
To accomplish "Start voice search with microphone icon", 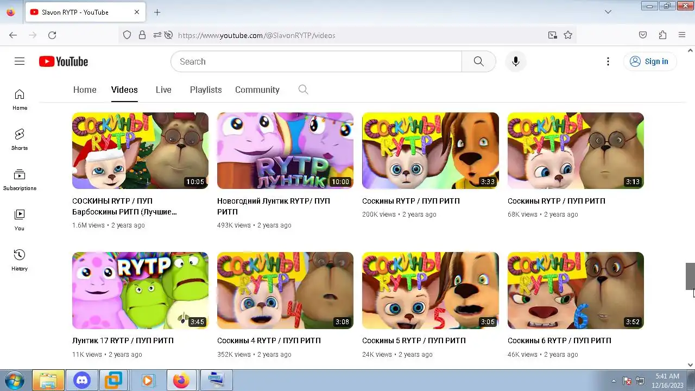I will click(x=516, y=61).
